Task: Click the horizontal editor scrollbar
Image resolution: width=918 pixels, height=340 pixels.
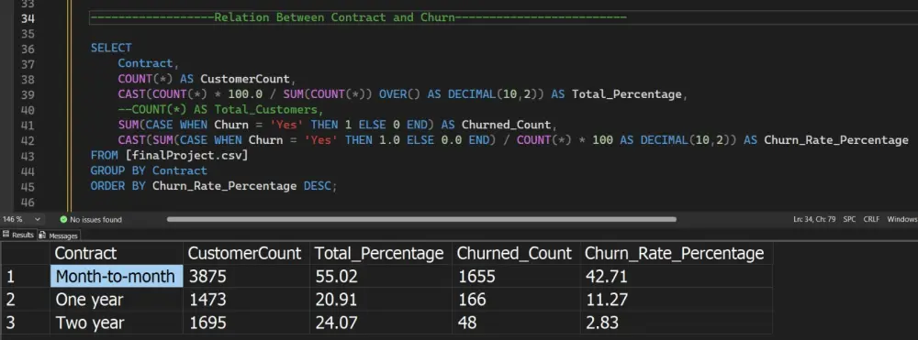Action: 421,220
